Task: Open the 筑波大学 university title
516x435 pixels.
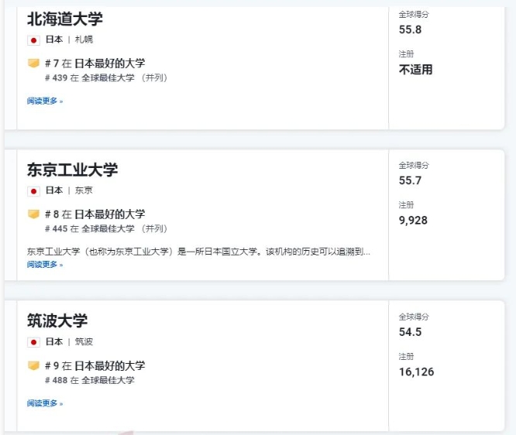Action: click(x=57, y=320)
